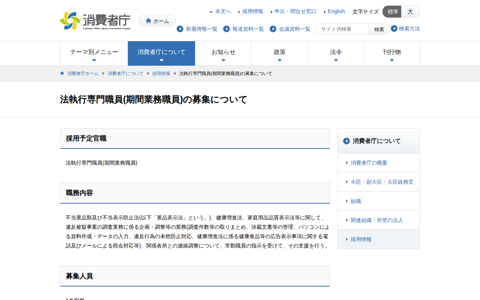This screenshot has width=480, height=300.
Task: Open 大臣・副大臣・大臣政務官 sidebar link
Action: coord(382,182)
